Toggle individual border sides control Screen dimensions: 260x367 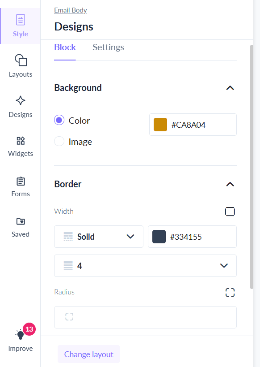tap(230, 211)
